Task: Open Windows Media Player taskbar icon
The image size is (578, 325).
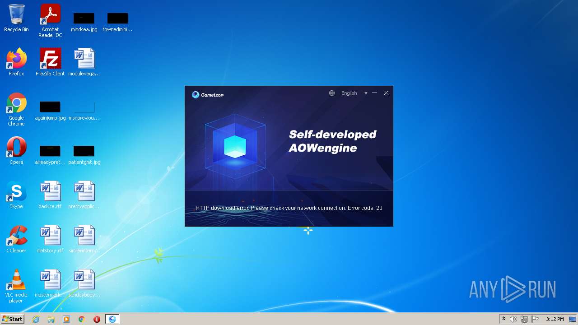Action: pos(66,319)
